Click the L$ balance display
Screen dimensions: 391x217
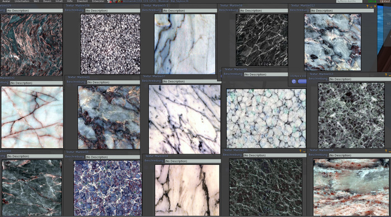(x=372, y=2)
